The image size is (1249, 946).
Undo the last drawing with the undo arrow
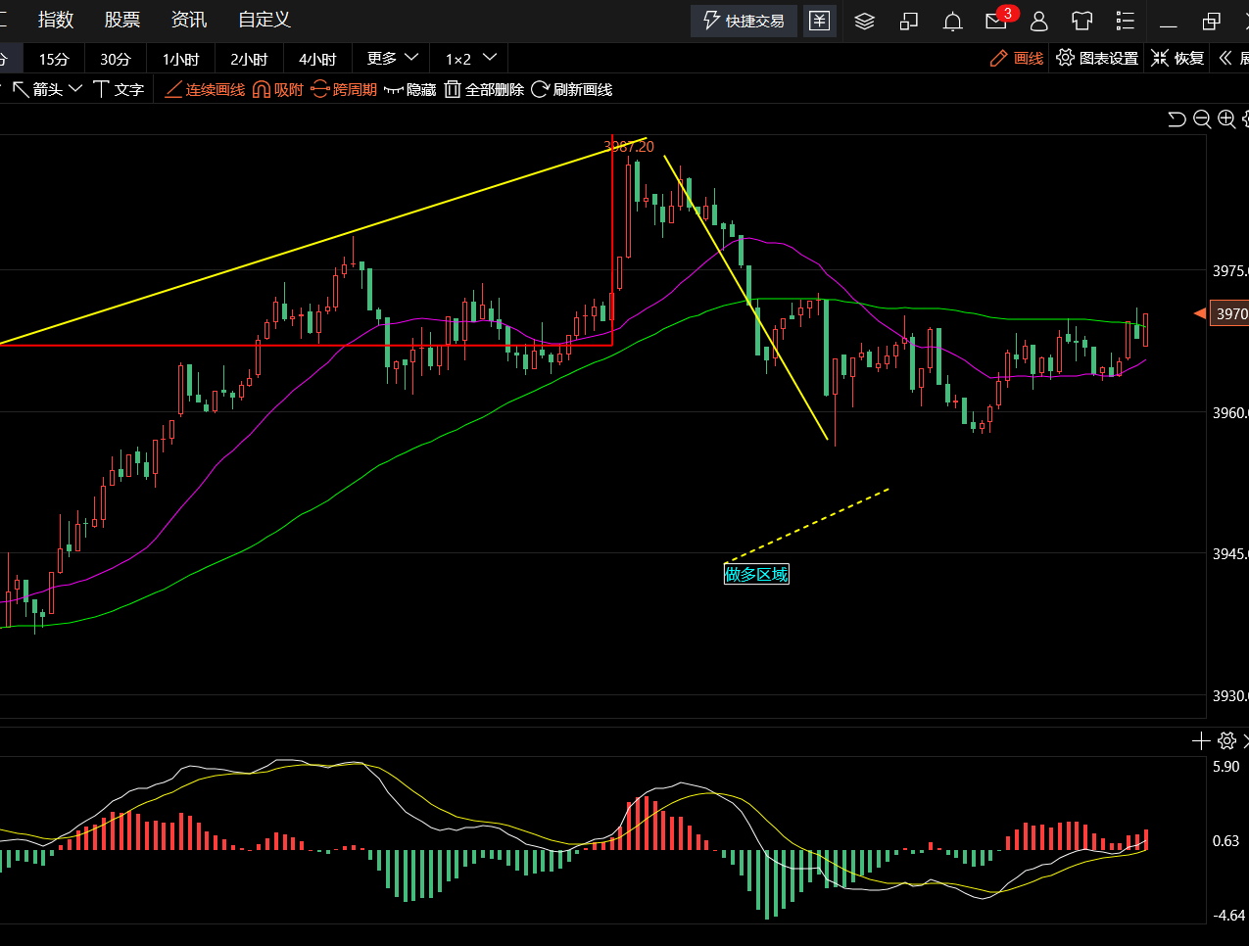click(1177, 119)
